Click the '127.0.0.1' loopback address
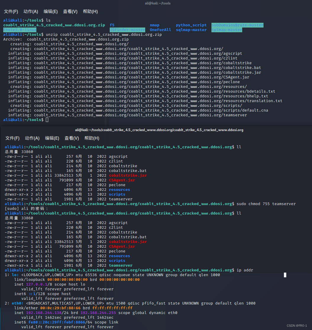Image resolution: width=312 pixels, height=330 pixels. (37, 284)
